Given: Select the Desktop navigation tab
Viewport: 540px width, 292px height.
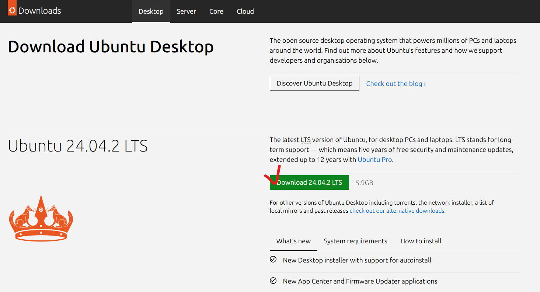Looking at the screenshot, I should tap(151, 11).
